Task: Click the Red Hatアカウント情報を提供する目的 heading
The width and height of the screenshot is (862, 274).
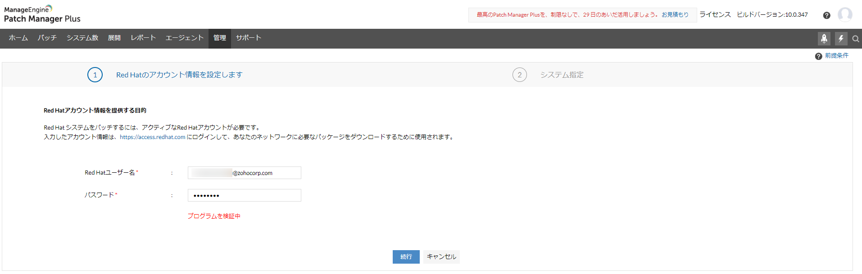Action: pyautogui.click(x=95, y=111)
